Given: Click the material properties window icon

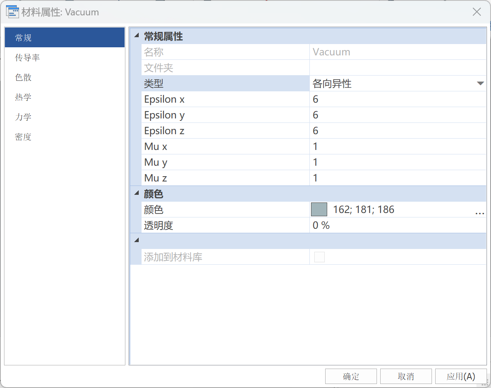Looking at the screenshot, I should pyautogui.click(x=13, y=12).
